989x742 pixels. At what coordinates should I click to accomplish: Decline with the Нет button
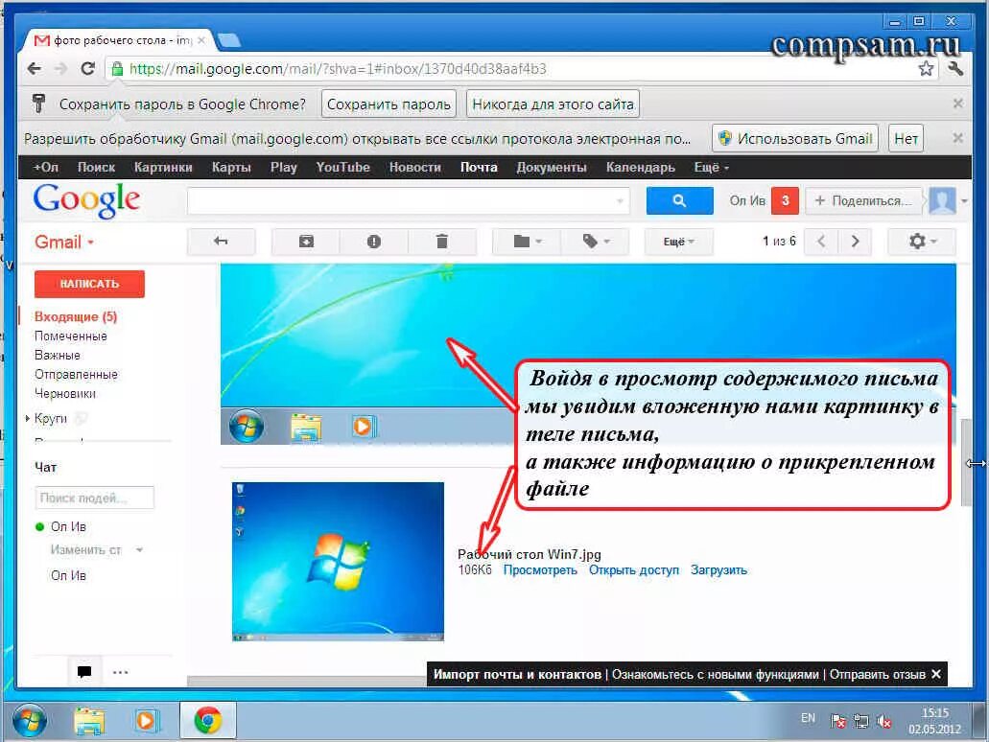tap(906, 138)
